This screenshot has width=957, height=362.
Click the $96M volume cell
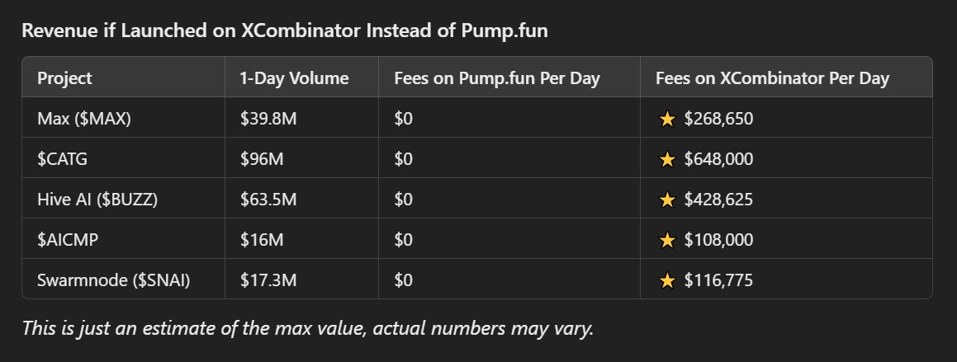(262, 159)
